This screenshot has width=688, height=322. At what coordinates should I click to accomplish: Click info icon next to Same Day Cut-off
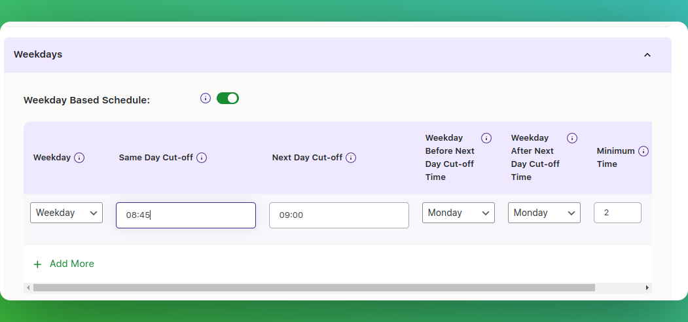[202, 158]
